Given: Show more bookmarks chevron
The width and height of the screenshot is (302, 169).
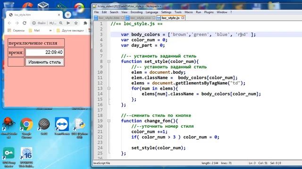Looking at the screenshot, I should 50,31.
